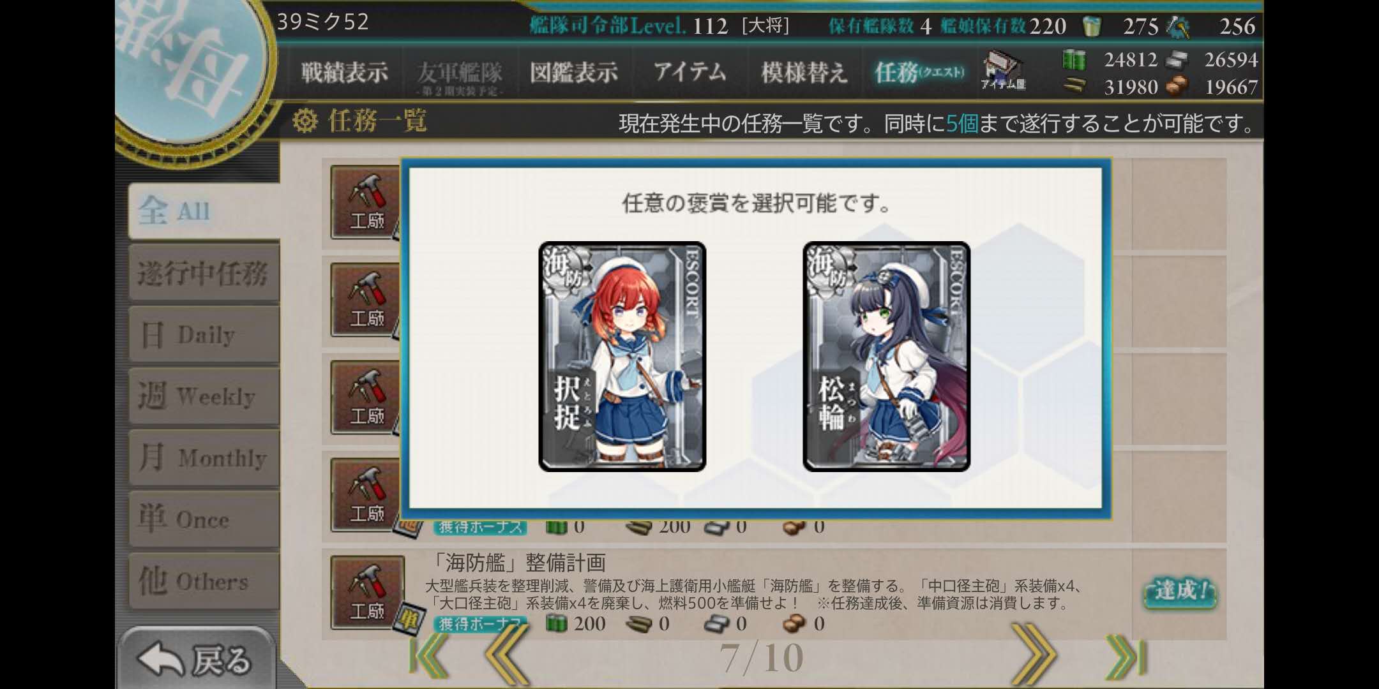The height and width of the screenshot is (689, 1379).
Task: Click the 戻る back button
Action: coord(195,660)
